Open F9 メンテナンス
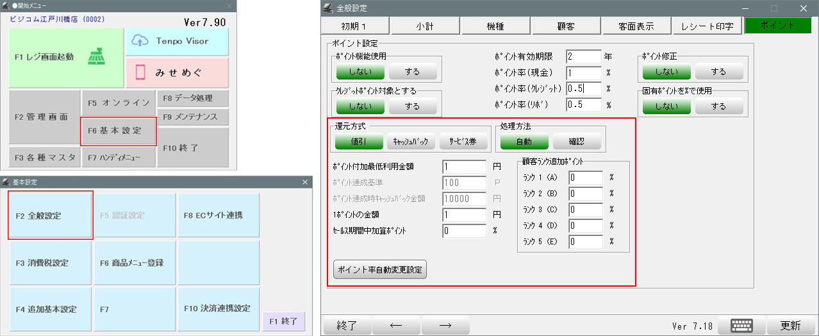819x336 pixels. point(194,117)
